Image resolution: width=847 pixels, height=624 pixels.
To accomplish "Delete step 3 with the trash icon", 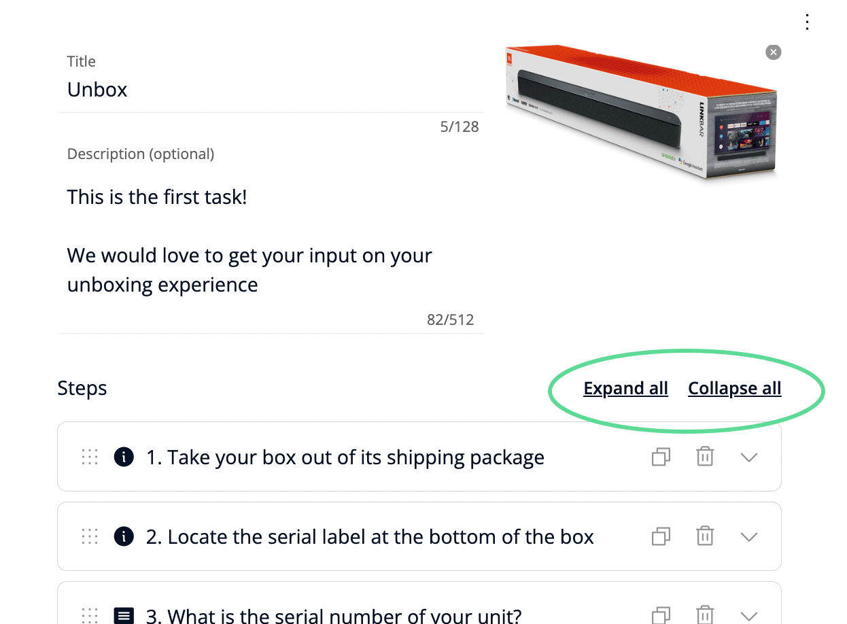I will (705, 614).
